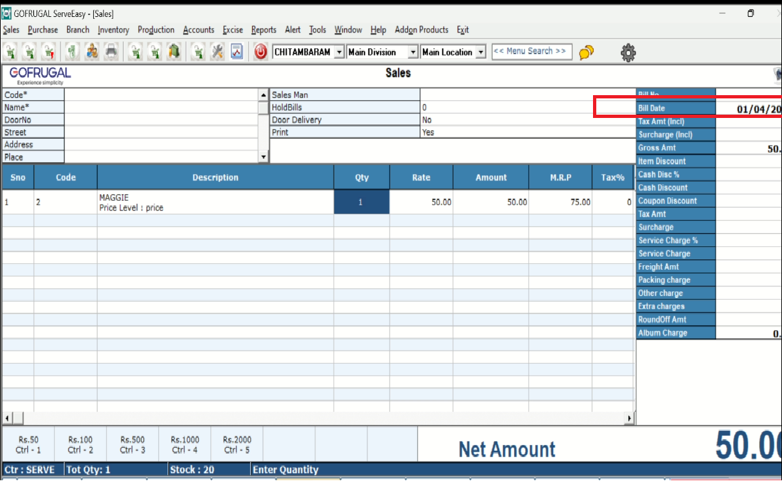Click the customer Code* input field
782x492 pixels.
[x=162, y=95]
